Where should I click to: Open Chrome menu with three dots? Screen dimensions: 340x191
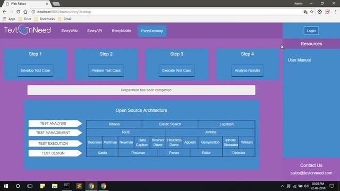[336, 12]
